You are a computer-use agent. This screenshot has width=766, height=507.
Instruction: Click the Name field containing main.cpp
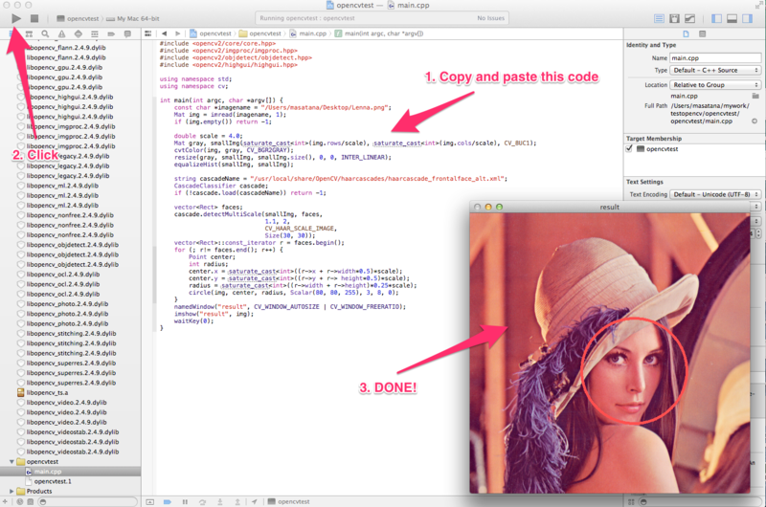[715, 57]
